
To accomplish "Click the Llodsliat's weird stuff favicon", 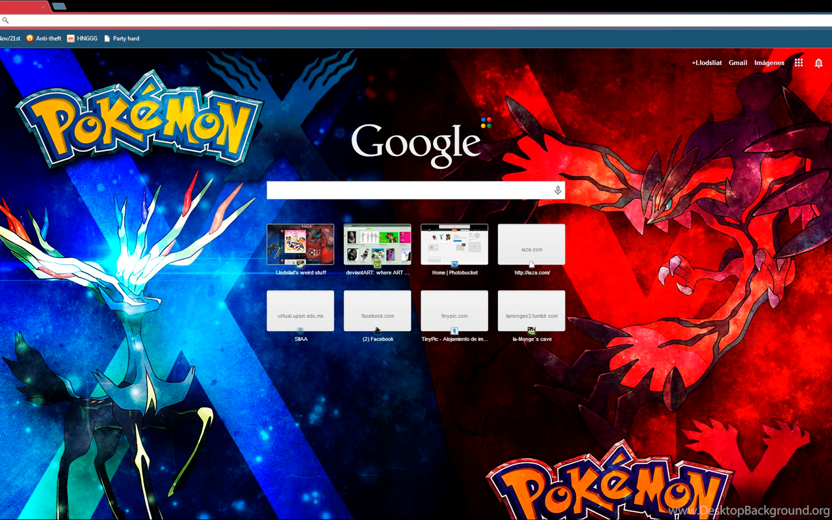I will click(300, 265).
